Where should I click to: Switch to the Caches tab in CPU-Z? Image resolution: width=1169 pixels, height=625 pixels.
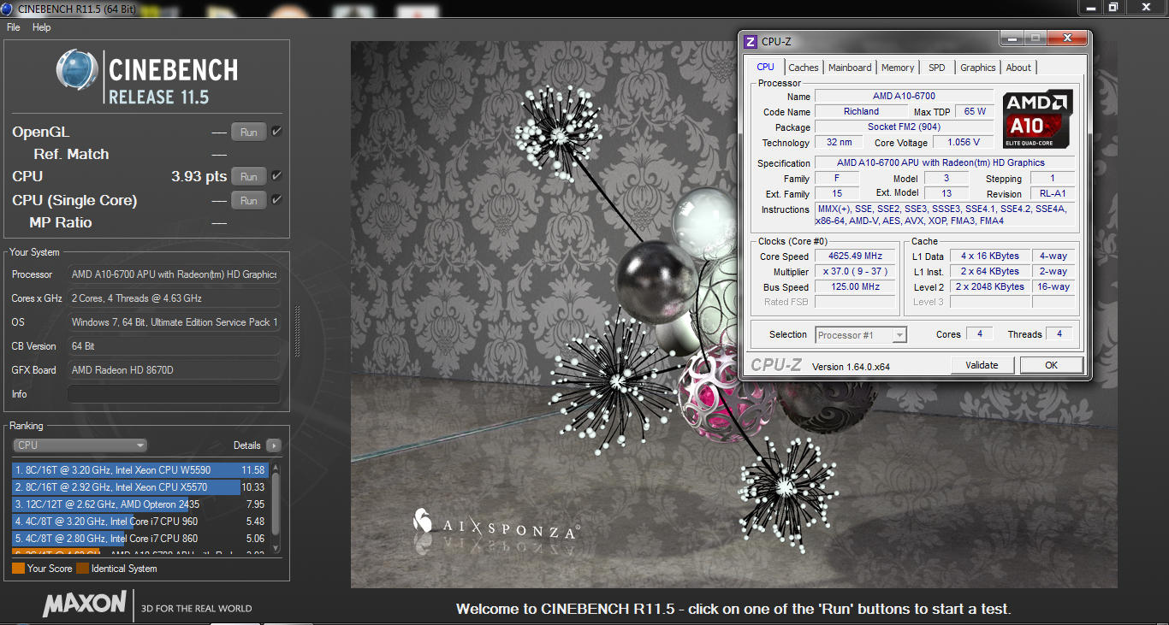click(803, 68)
